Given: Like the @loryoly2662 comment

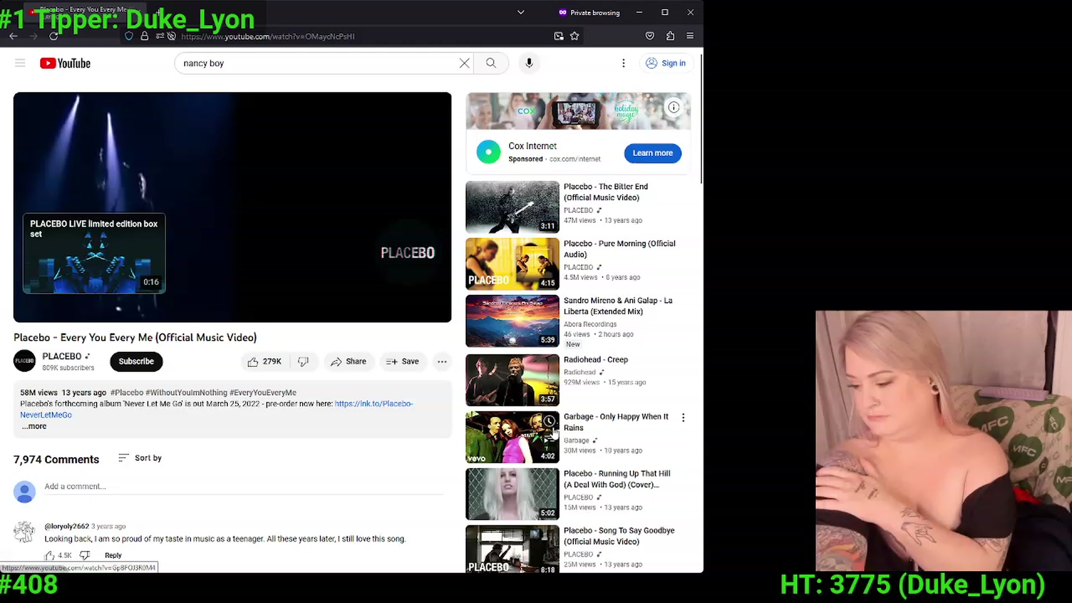Looking at the screenshot, I should (x=50, y=555).
